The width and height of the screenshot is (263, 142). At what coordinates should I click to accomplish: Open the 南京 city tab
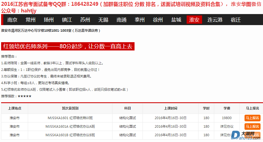[x=12, y=20]
